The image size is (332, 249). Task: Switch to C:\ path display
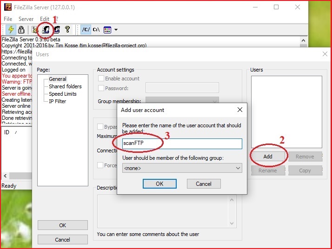96,30
